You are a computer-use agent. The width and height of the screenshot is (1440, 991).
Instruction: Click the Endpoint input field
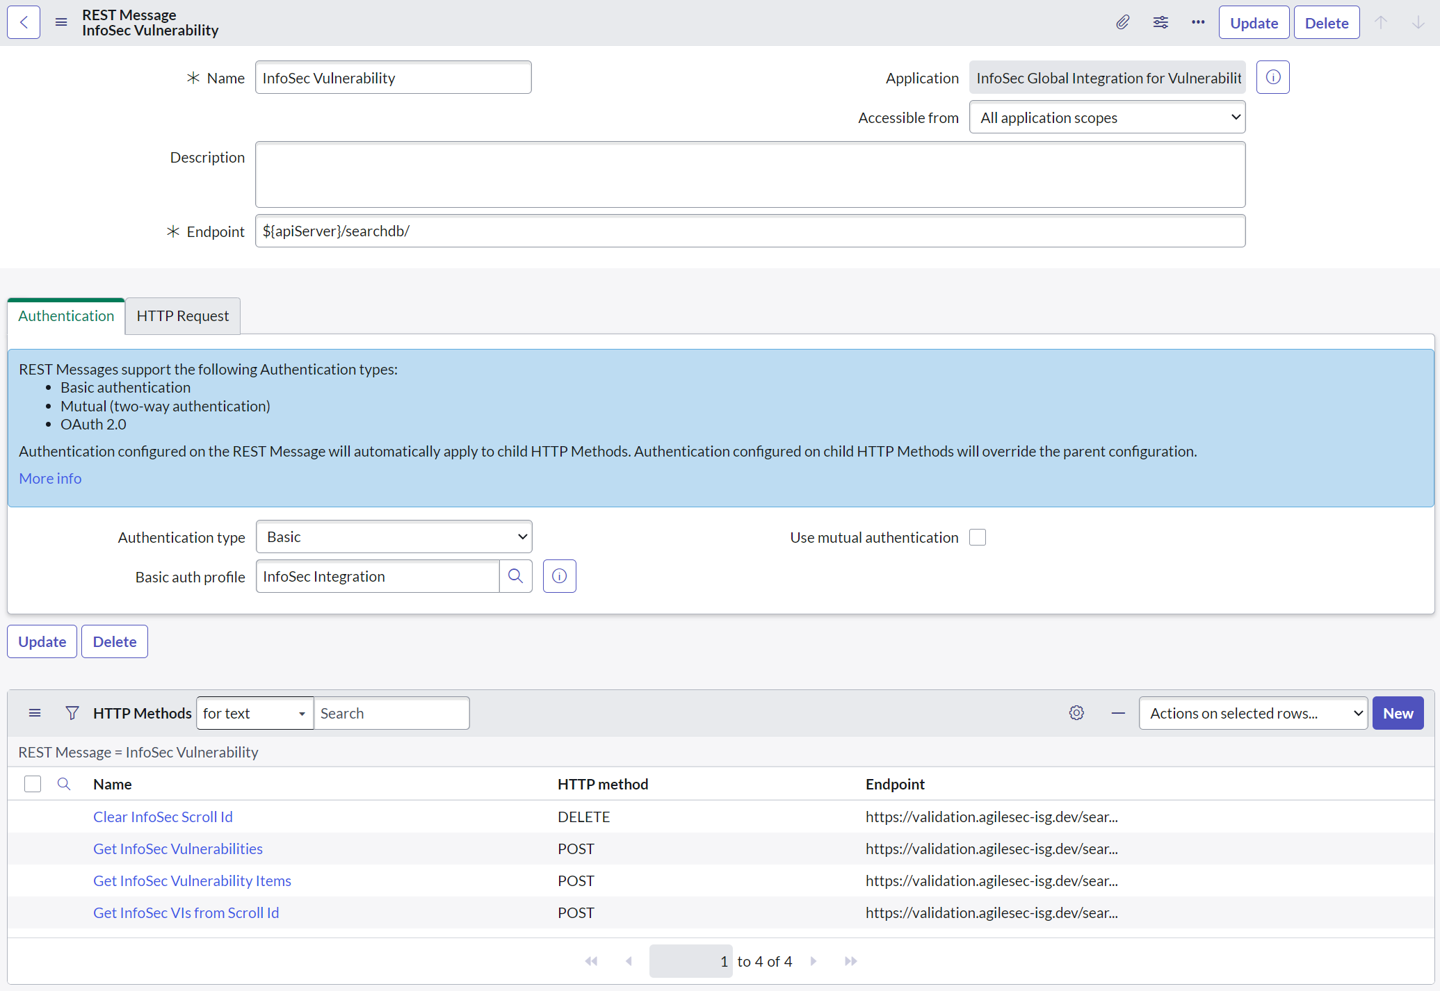click(x=750, y=231)
